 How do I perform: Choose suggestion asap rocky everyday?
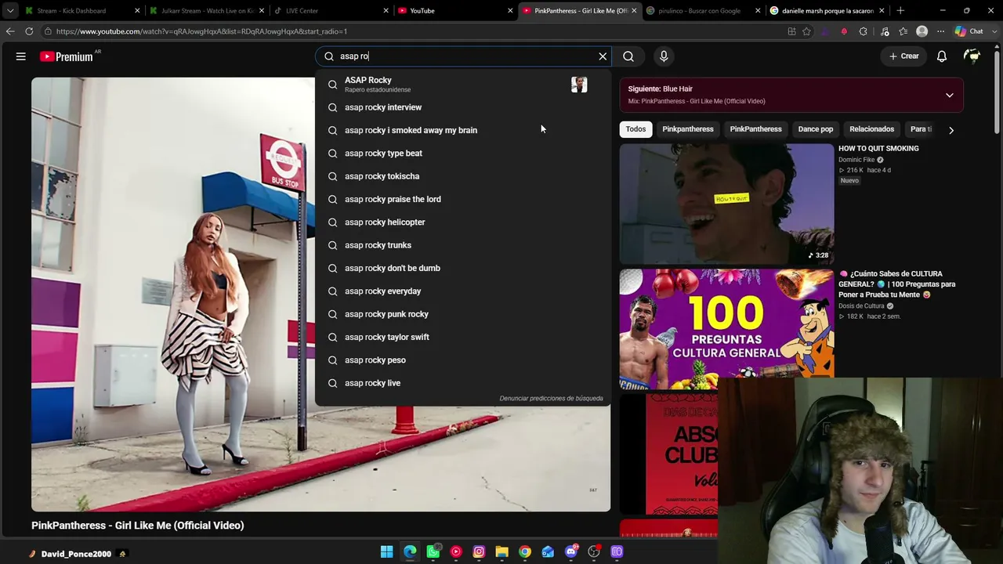click(x=462, y=291)
